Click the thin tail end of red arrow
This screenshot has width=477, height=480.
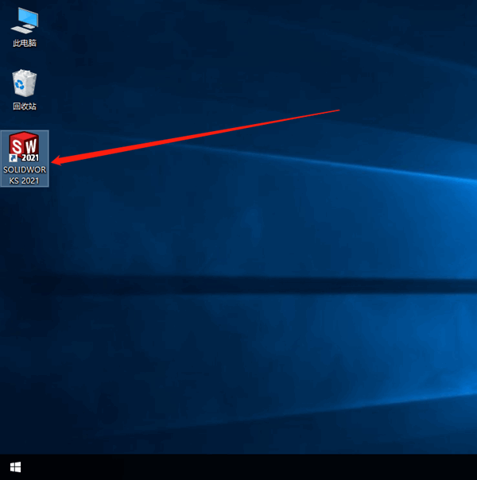click(338, 110)
